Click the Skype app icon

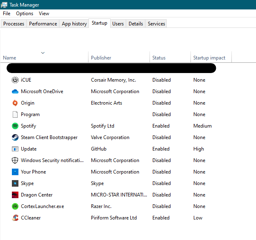click(15, 183)
